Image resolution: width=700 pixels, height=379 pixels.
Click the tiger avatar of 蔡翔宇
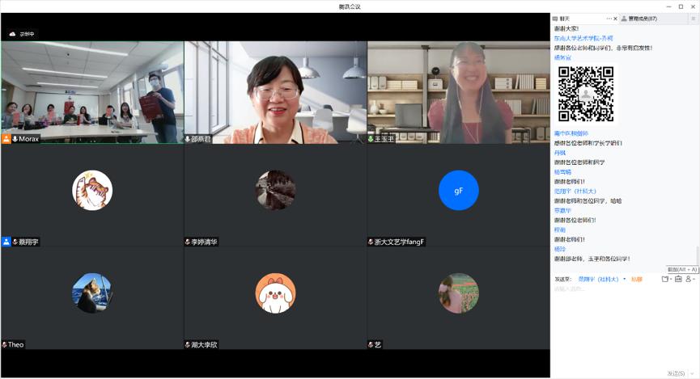coord(92,191)
